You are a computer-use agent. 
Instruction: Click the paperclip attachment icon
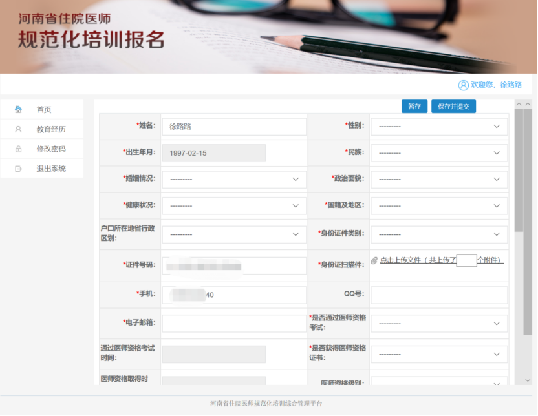[x=374, y=260]
